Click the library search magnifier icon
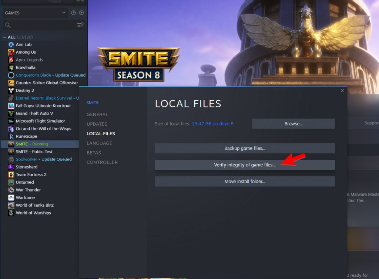Screen dimensions: 379x279 click(x=8, y=25)
